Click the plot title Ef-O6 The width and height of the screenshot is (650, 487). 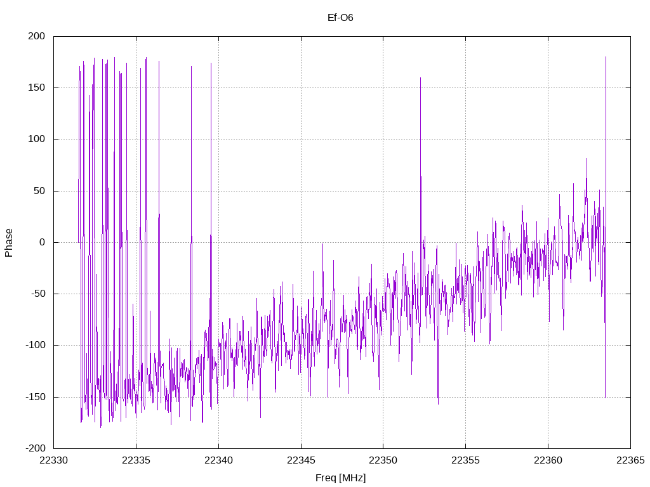point(340,18)
